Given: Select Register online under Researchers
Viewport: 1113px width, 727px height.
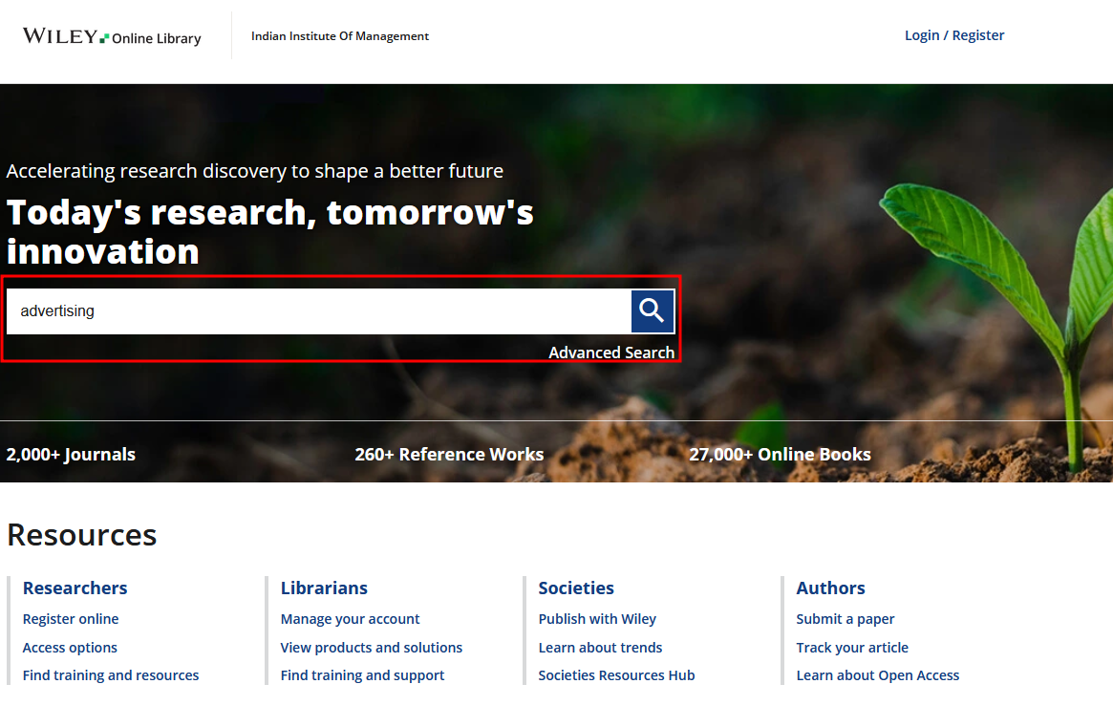Looking at the screenshot, I should coord(71,619).
